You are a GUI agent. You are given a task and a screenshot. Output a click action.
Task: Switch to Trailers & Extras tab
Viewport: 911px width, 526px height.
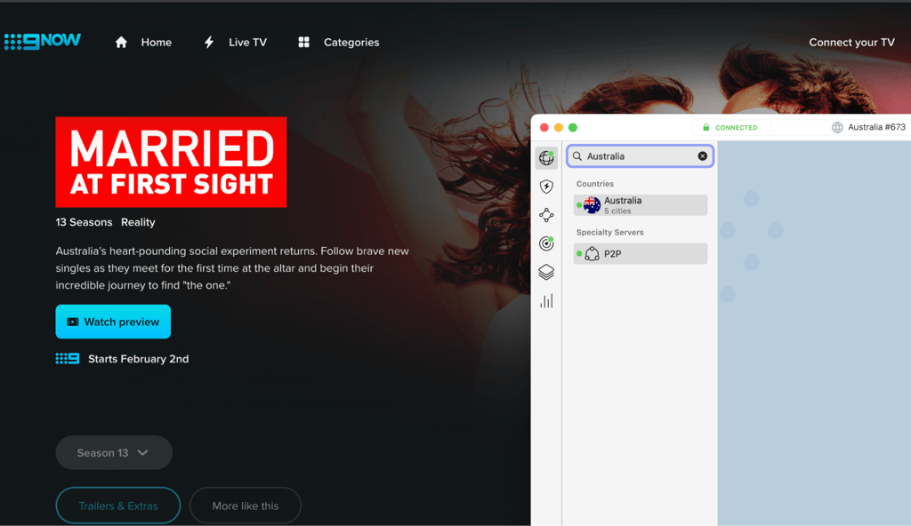[x=118, y=506]
